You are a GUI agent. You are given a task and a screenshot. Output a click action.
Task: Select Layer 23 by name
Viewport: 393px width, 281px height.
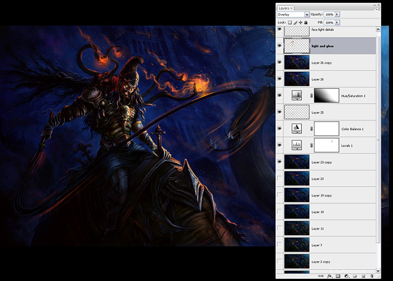(318, 179)
